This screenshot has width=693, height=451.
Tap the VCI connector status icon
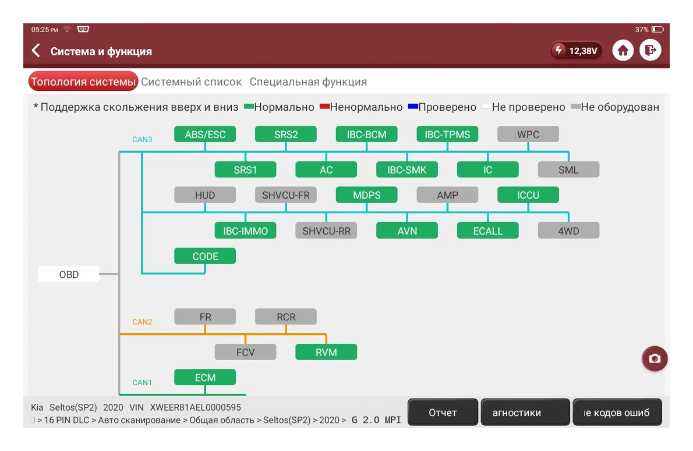tap(83, 29)
